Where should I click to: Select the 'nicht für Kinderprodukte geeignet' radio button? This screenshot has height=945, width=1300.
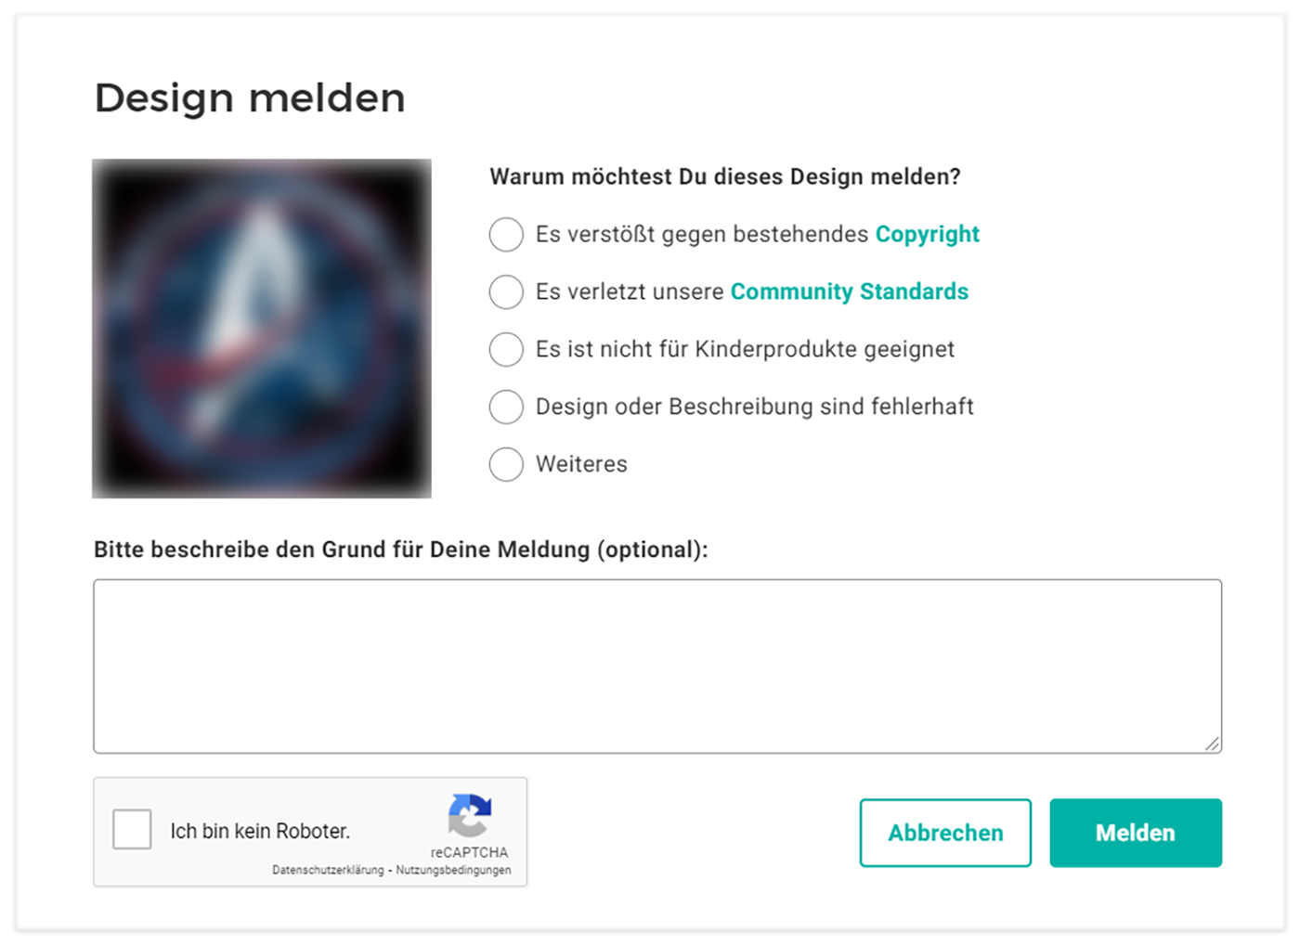coord(506,350)
